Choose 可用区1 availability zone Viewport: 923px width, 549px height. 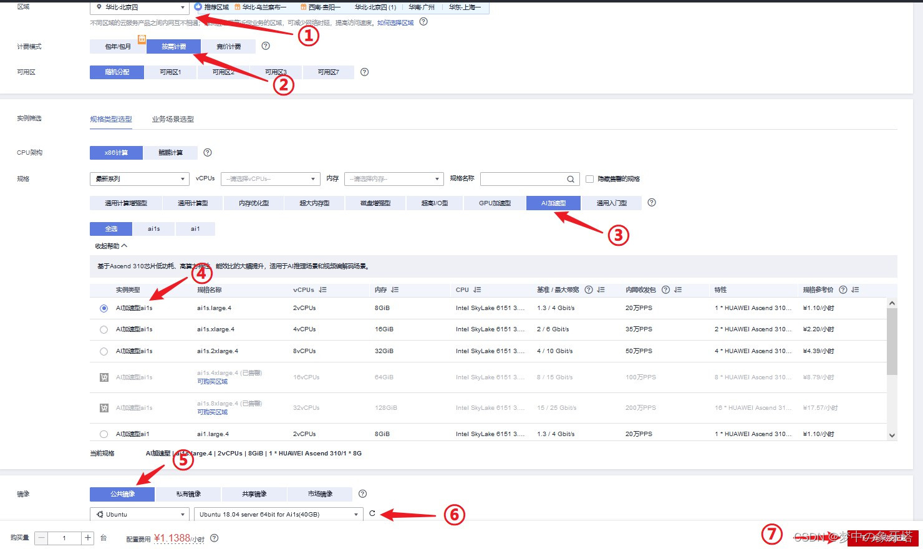(x=170, y=72)
